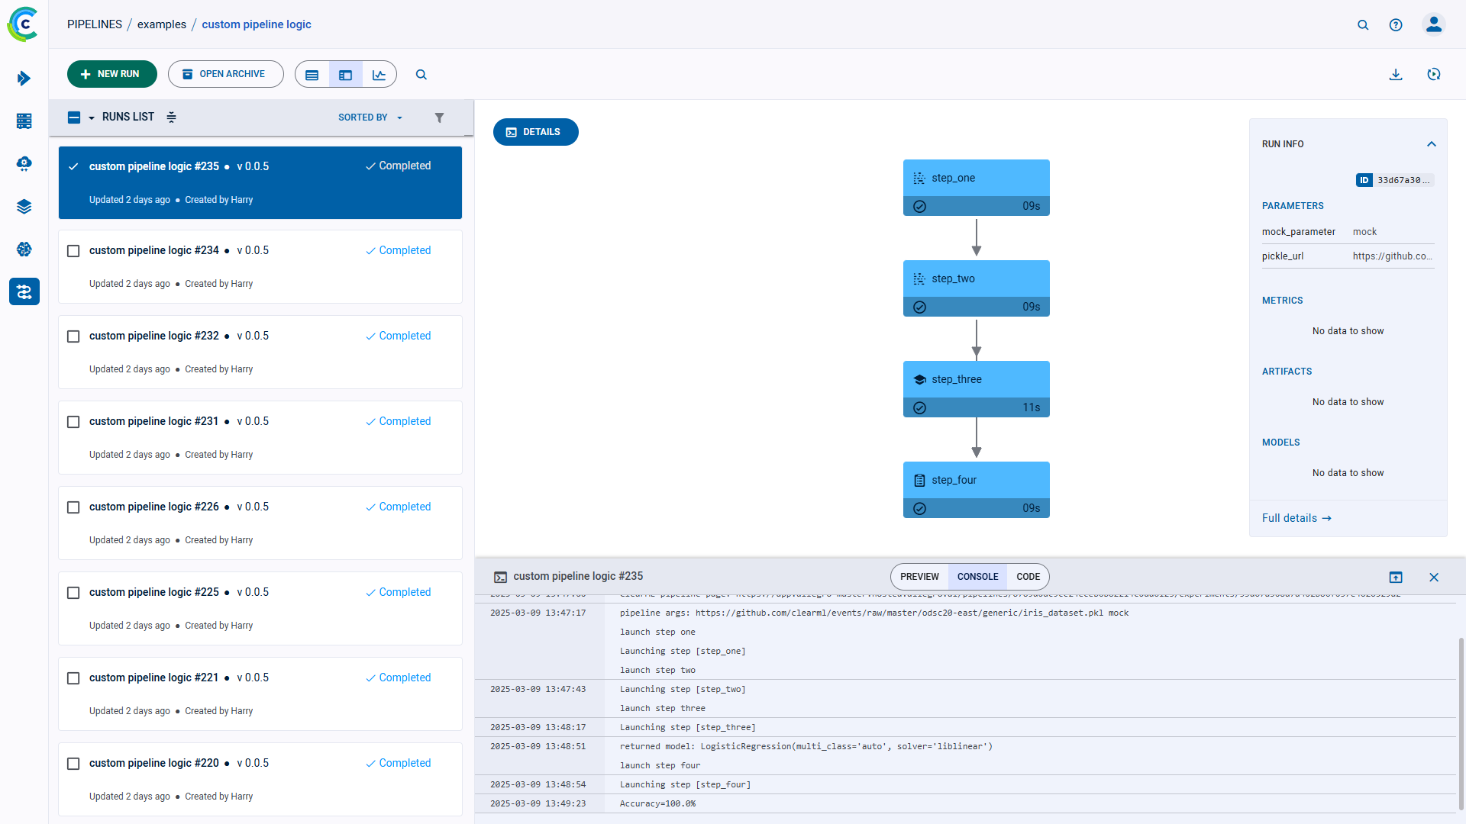Switch to the CODE tab

pyautogui.click(x=1028, y=577)
